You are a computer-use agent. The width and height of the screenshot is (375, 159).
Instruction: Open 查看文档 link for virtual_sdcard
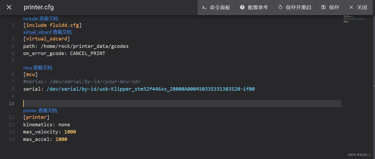click(x=62, y=32)
